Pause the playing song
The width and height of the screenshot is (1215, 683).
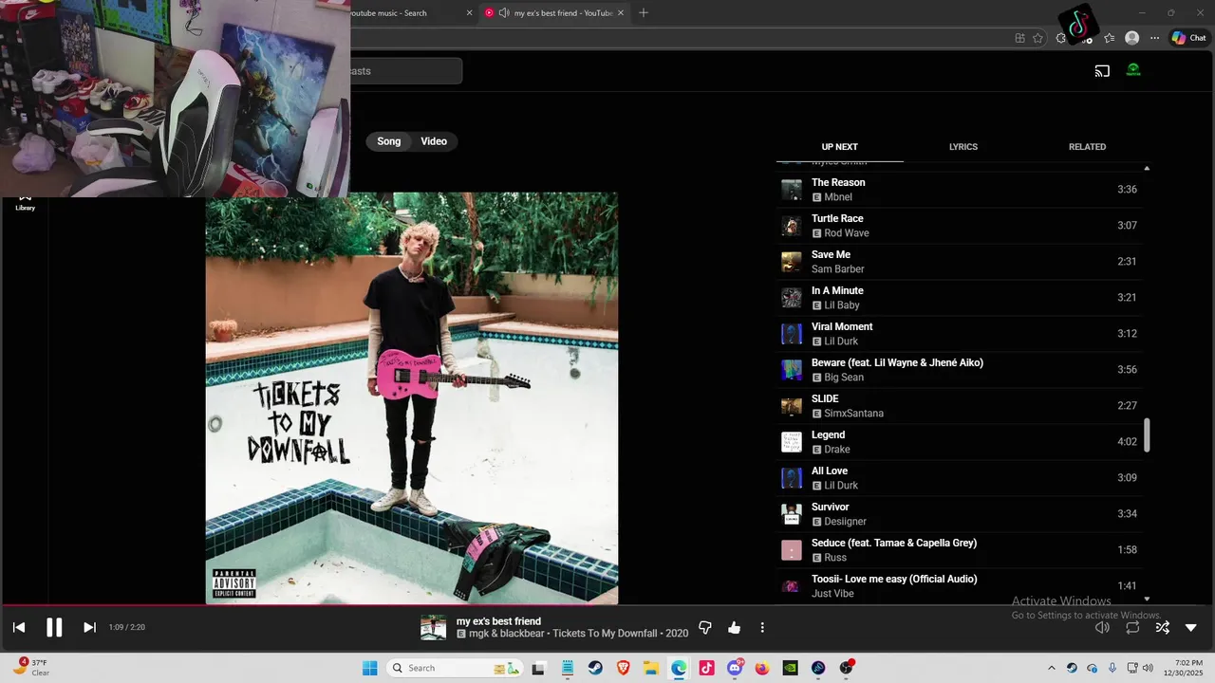(54, 627)
